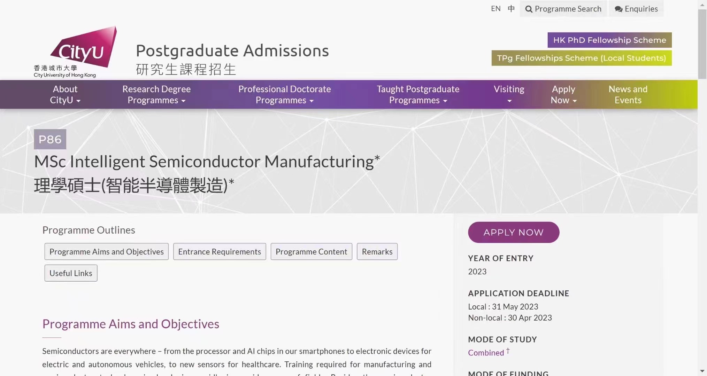Open News and Events menu item

(x=628, y=94)
